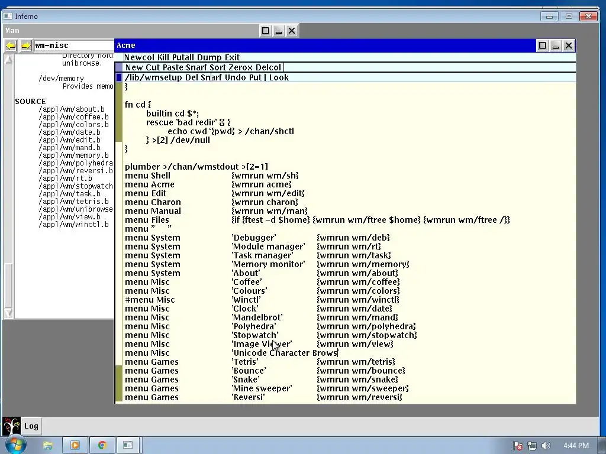Click Put in the wmsetup window tag
The image size is (606, 454).
255,77
